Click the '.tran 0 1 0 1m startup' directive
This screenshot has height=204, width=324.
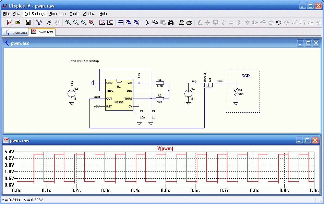(x=84, y=61)
